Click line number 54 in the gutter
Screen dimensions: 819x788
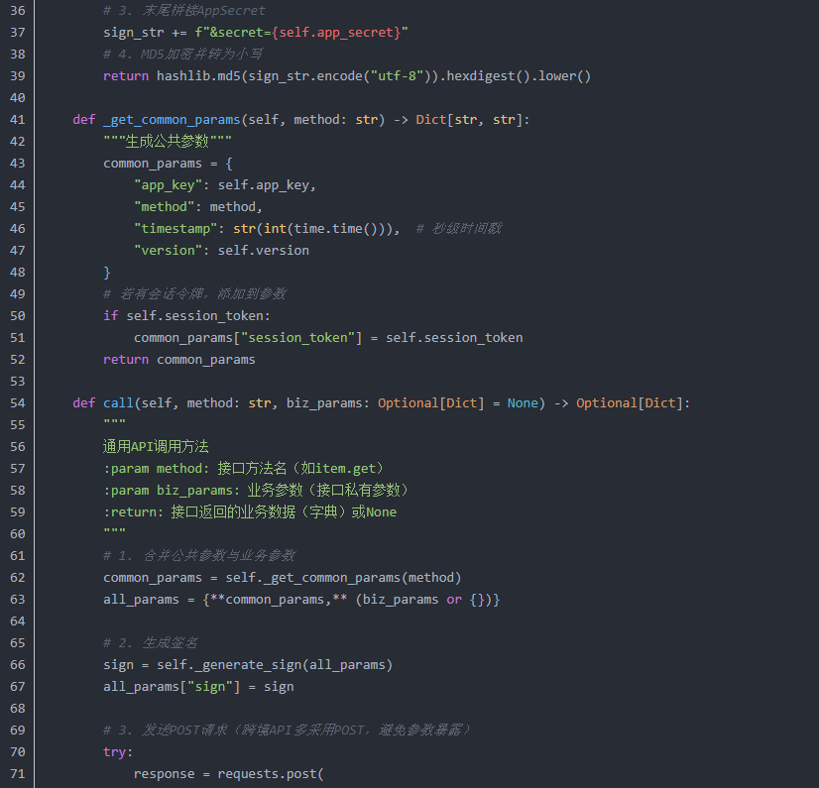16,403
